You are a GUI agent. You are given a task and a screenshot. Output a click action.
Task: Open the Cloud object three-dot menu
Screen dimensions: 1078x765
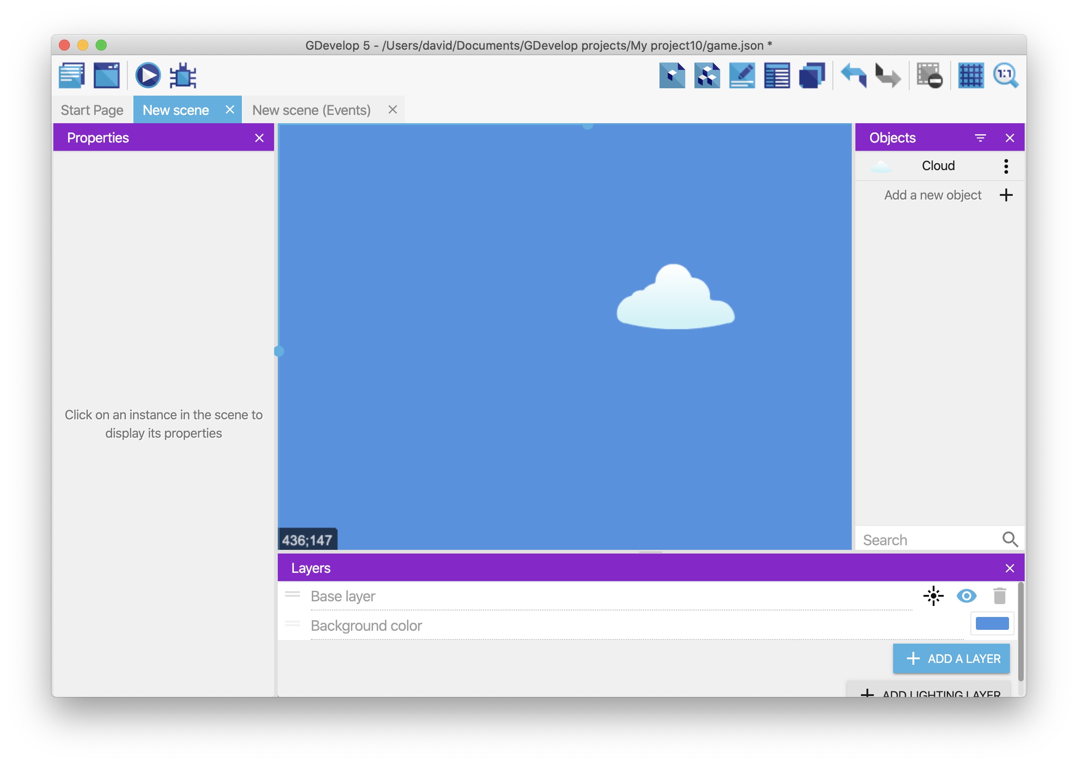1006,166
